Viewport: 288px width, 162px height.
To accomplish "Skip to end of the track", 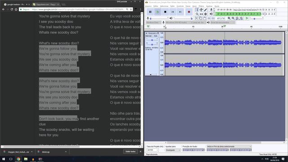I will 180,12.
